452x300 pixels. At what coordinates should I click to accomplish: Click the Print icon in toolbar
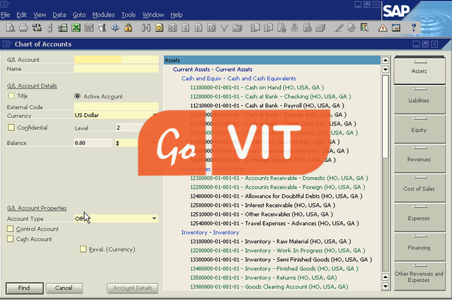(x=23, y=28)
